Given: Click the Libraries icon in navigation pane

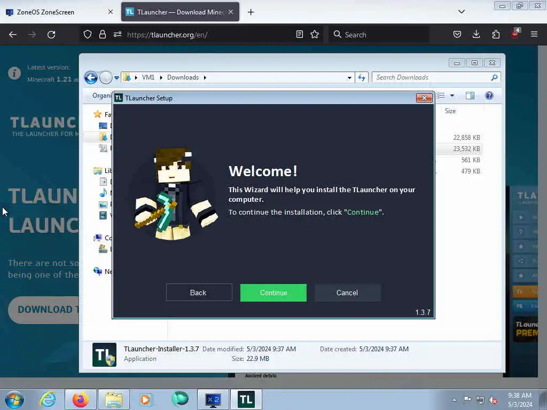Looking at the screenshot, I should click(98, 170).
